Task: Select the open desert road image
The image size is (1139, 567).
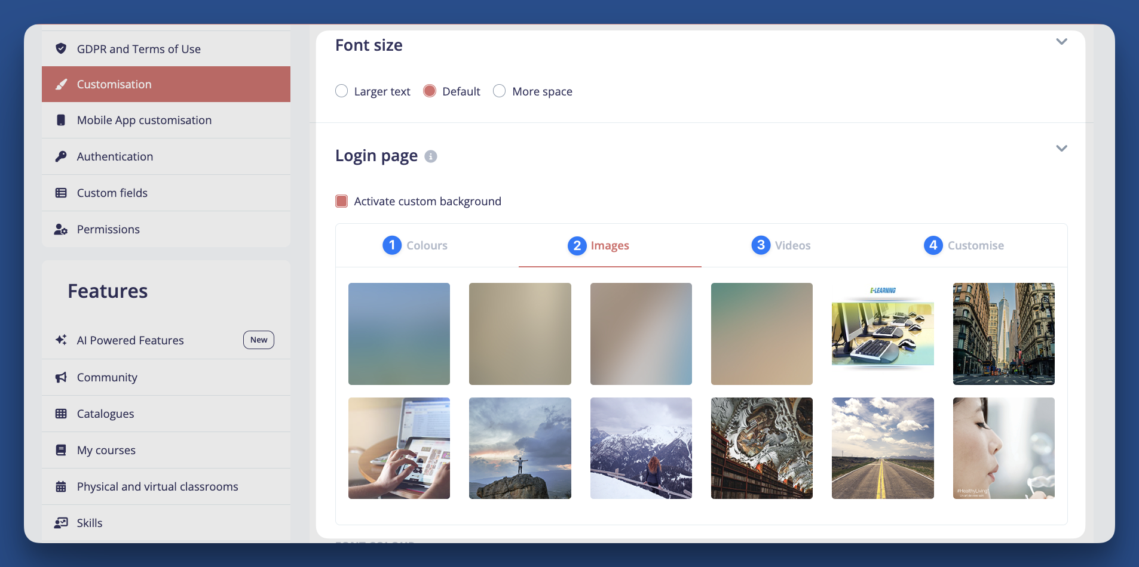Action: pos(883,448)
